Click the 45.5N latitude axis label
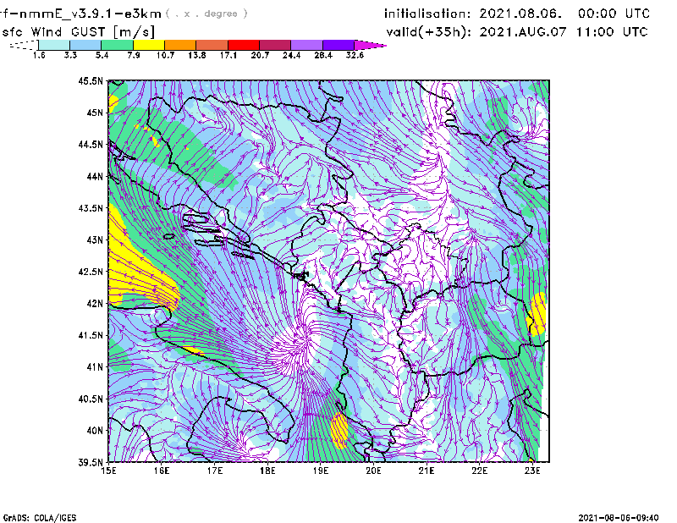 click(91, 81)
